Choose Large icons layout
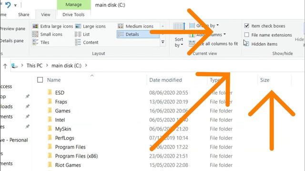Viewport: 305px width, 171px height. pyautogui.click(x=91, y=26)
